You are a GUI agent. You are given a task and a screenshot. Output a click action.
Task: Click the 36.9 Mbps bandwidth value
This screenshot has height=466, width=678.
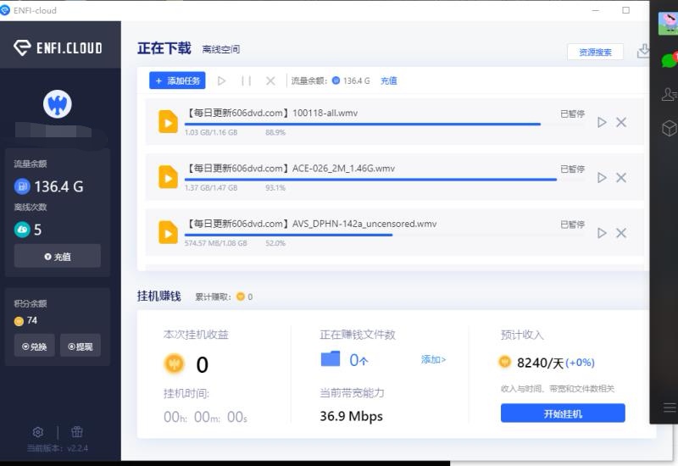[x=351, y=416]
